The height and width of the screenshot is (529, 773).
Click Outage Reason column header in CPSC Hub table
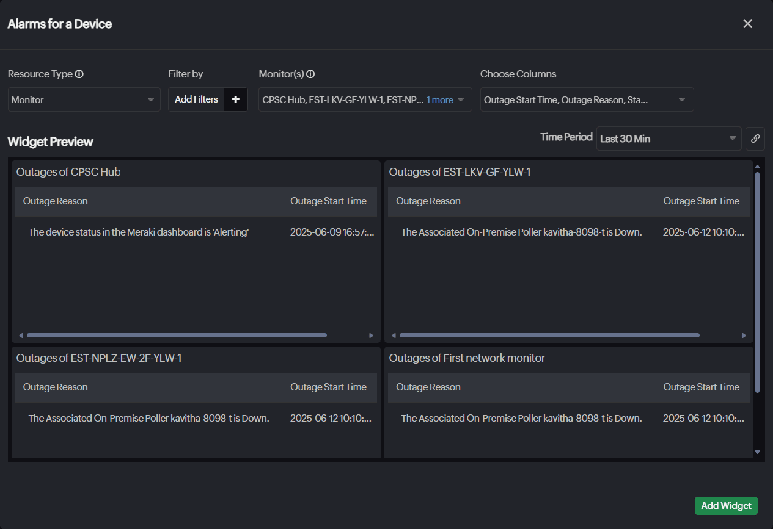click(x=56, y=201)
